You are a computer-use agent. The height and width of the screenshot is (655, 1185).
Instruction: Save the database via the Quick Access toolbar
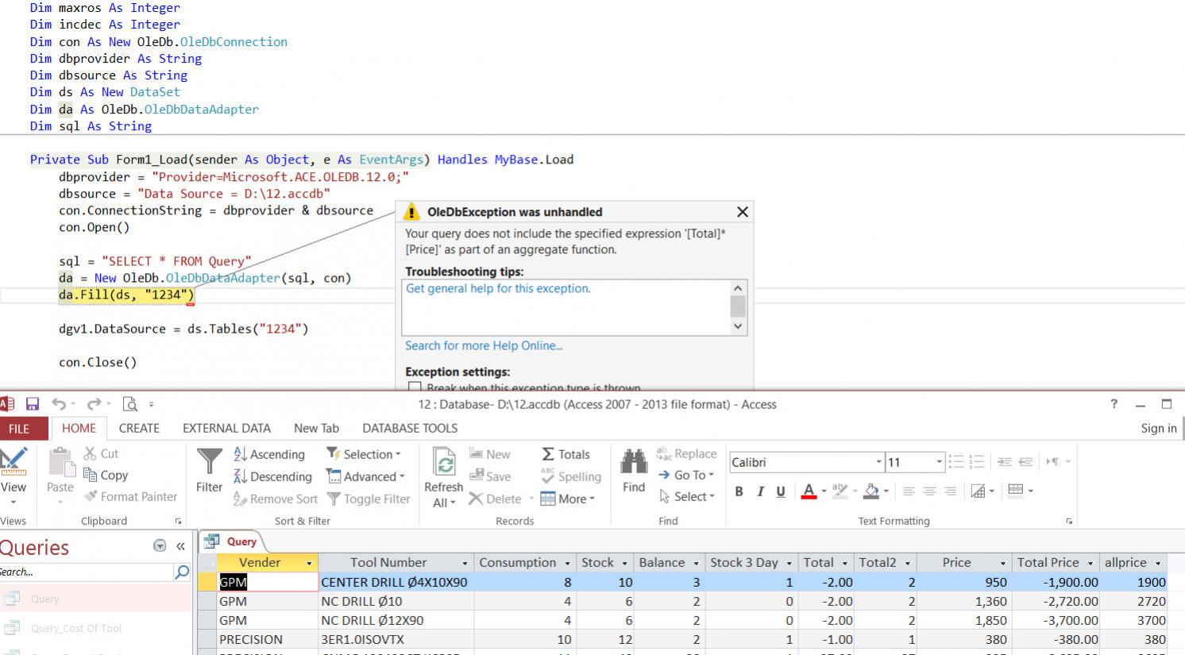(x=33, y=404)
